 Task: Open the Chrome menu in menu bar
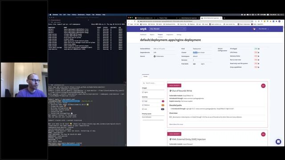[x=55, y=15]
